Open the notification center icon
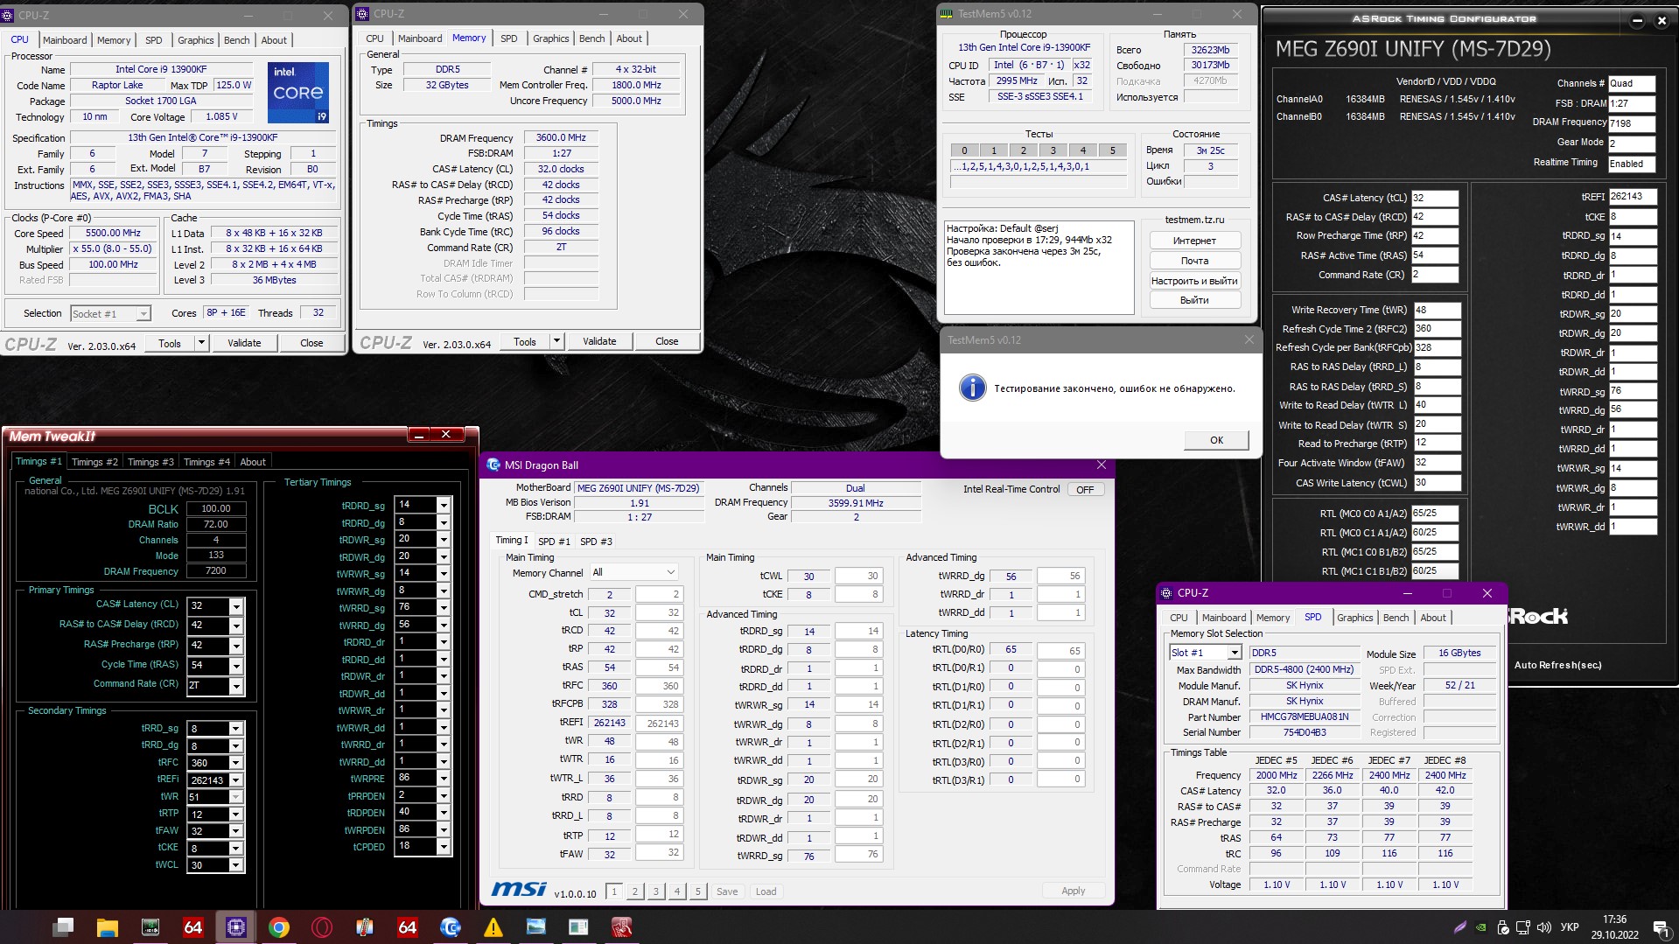This screenshot has width=1679, height=944. tap(1660, 927)
